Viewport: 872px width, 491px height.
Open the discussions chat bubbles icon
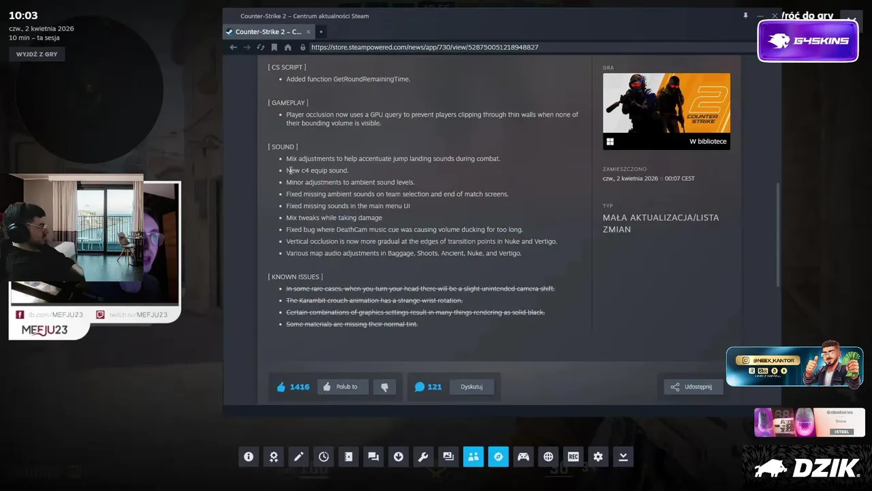373,457
